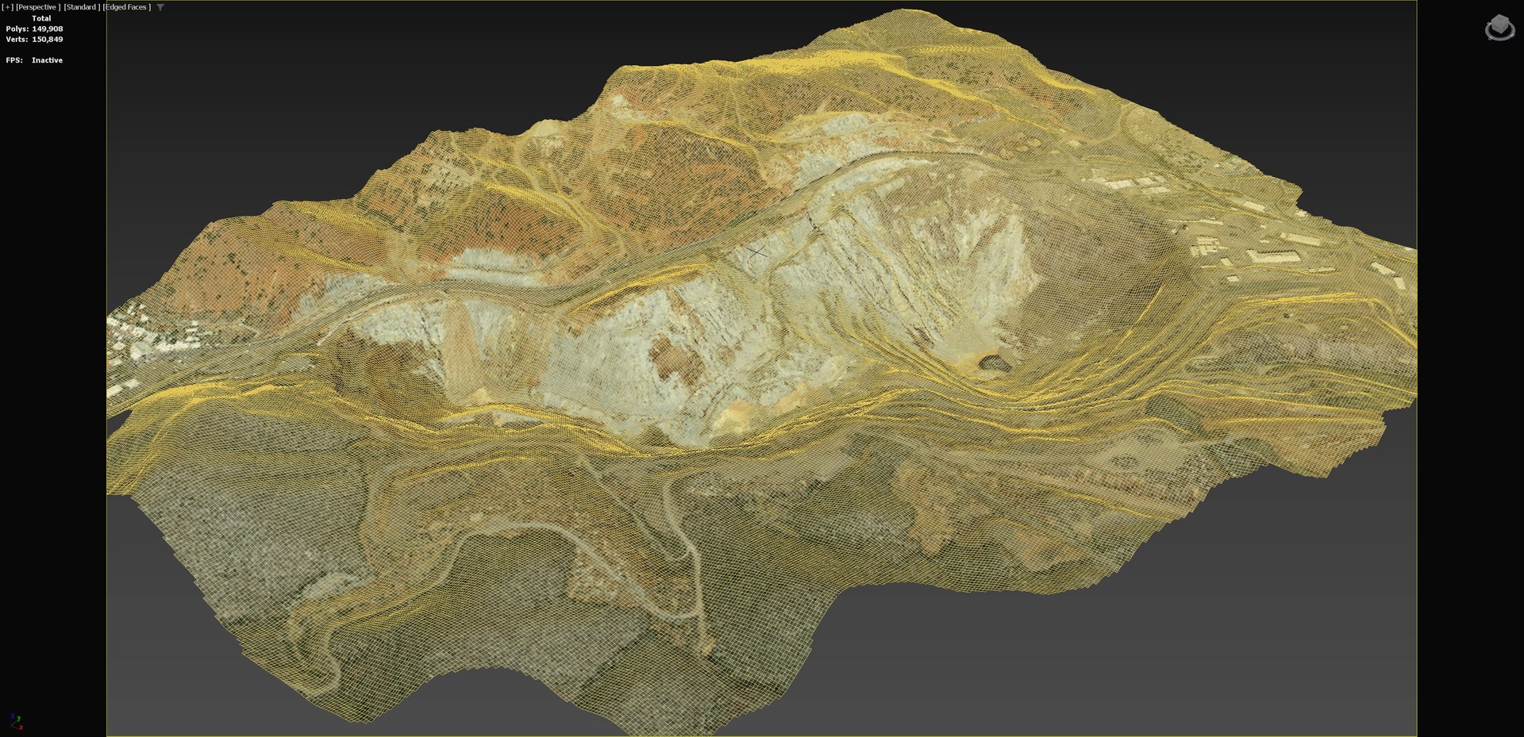The image size is (1524, 737).
Task: Click the ViewCube navigation widget
Action: point(1499,28)
